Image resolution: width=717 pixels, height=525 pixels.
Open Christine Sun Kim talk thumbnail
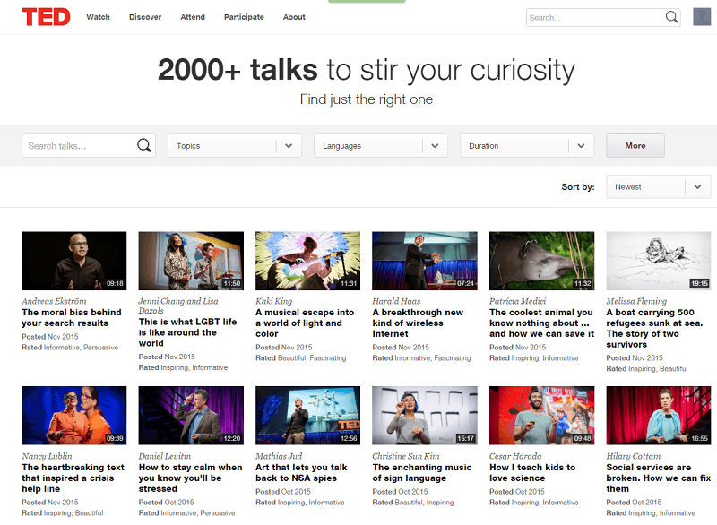[425, 416]
